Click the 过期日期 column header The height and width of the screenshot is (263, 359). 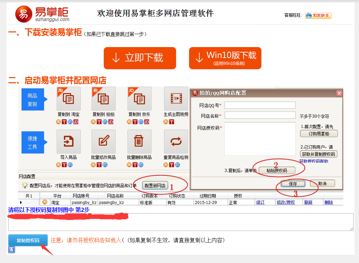click(208, 196)
